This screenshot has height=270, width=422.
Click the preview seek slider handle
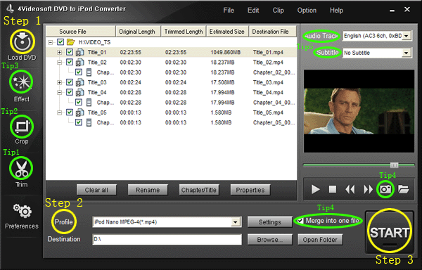395,165
